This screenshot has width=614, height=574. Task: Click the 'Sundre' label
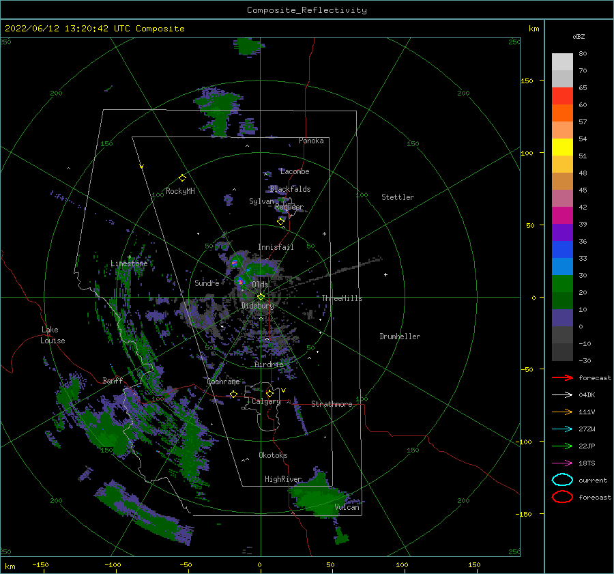[x=207, y=283]
